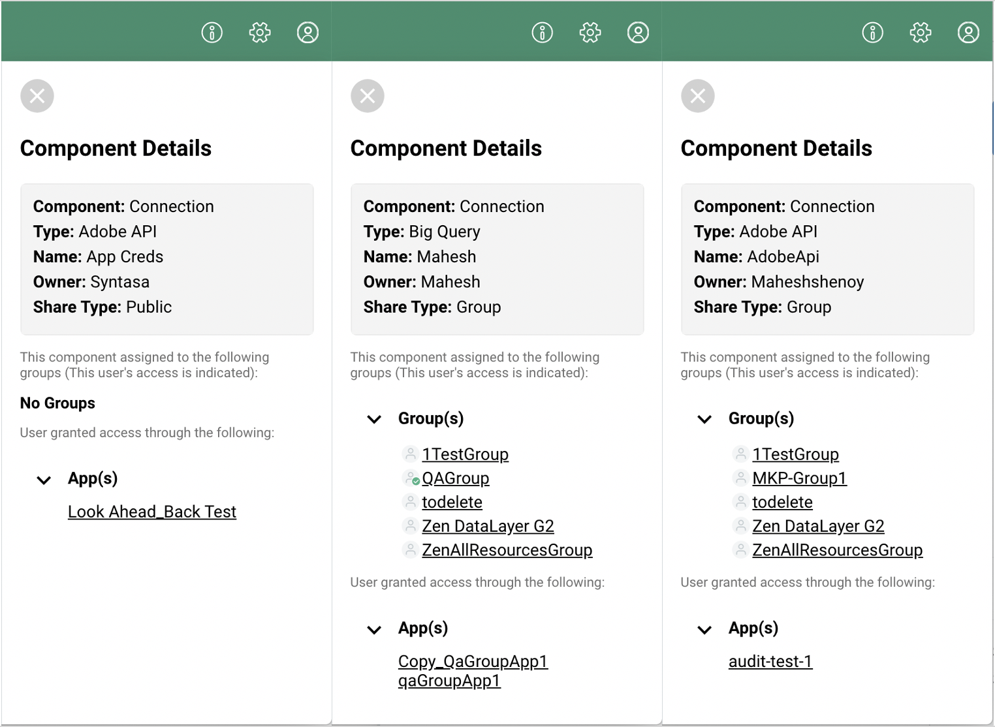Close the AdobeApi component details panel
The width and height of the screenshot is (995, 727).
click(x=698, y=96)
